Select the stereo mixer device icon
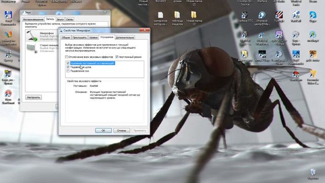 click(32, 48)
